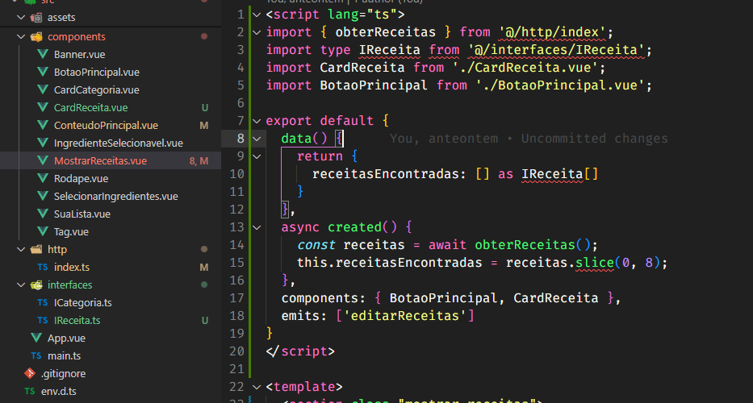Click the Vue icon of IngredienteSelecionavel.vue

[44, 143]
